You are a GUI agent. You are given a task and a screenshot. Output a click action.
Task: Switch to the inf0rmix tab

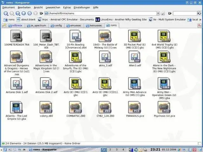click(16, 26)
